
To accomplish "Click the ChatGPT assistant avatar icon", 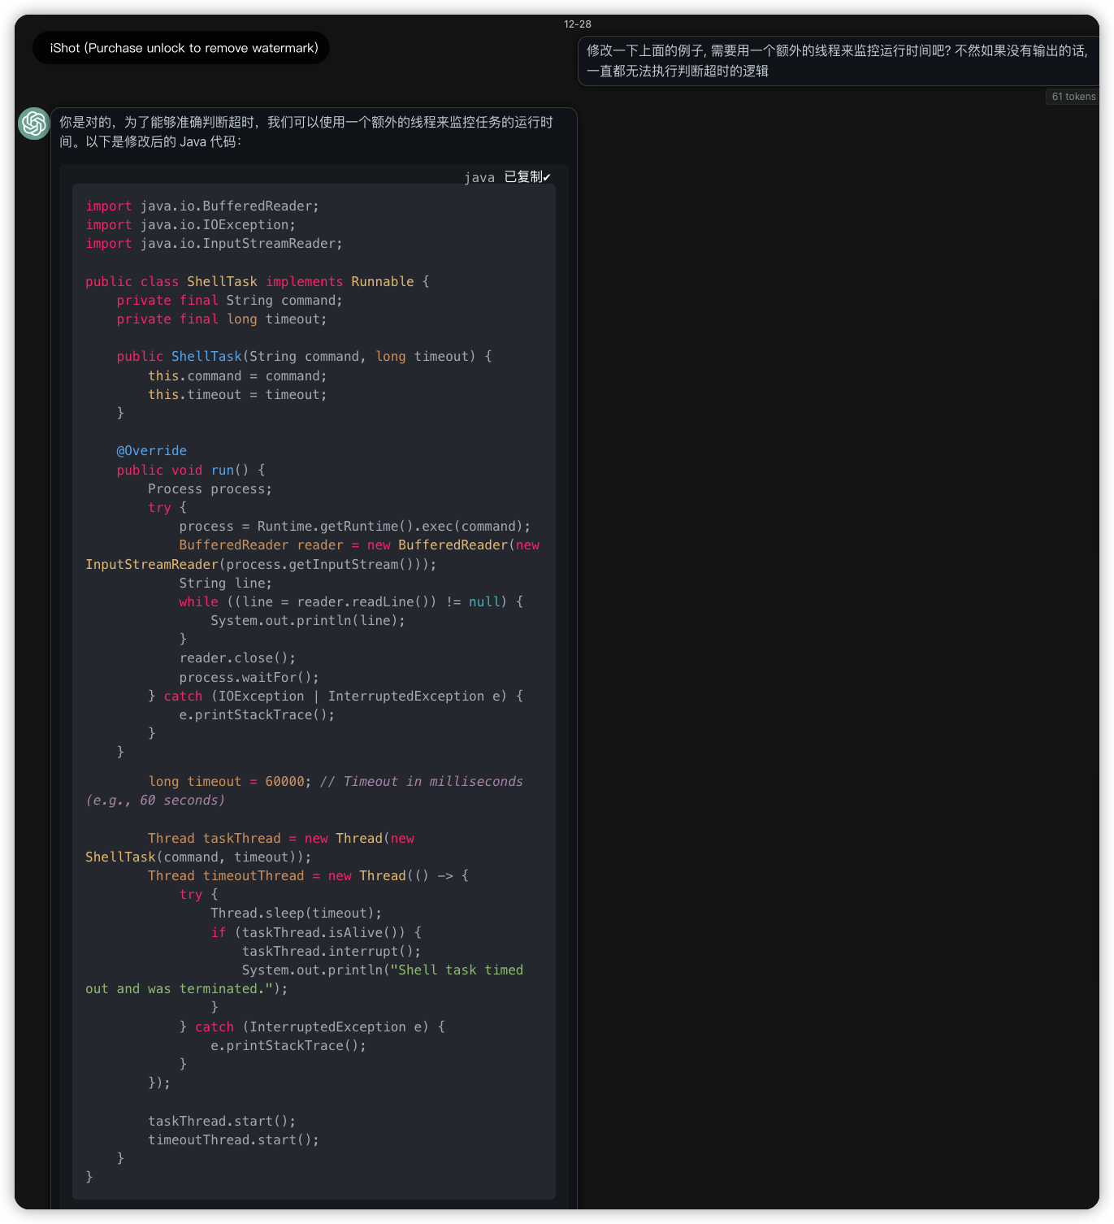I will [x=34, y=124].
